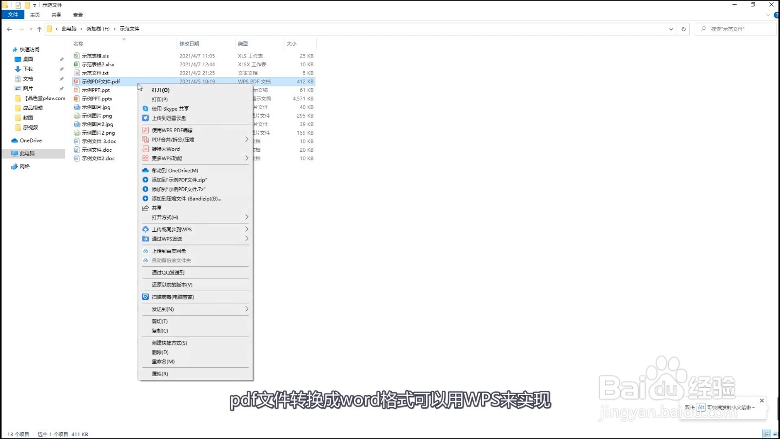Click the 转换为Word icon

(145, 149)
